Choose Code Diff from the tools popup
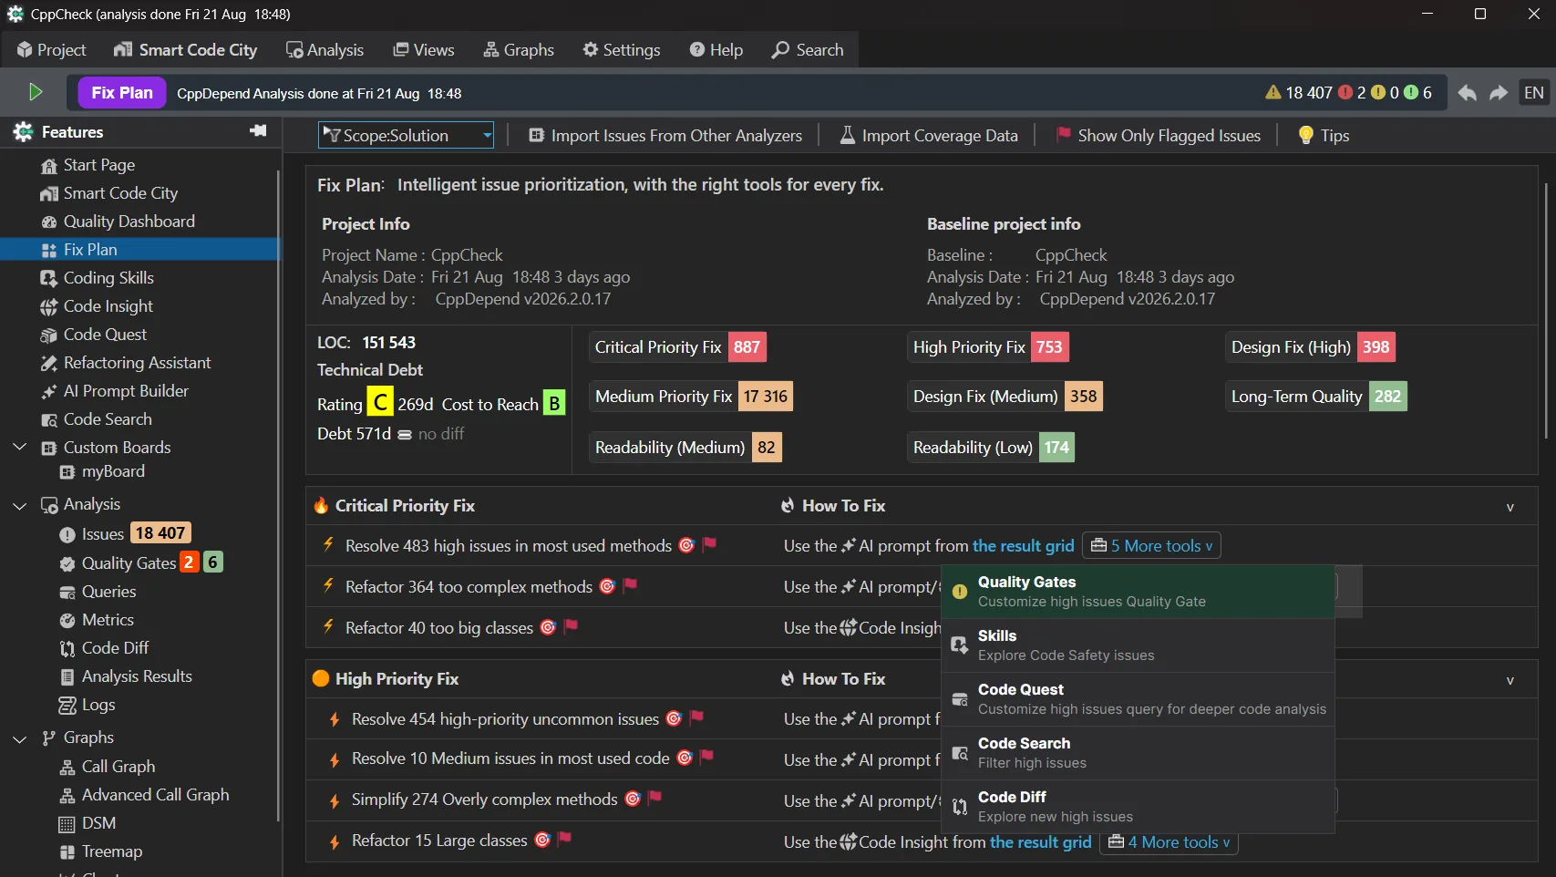 [x=1138, y=806]
